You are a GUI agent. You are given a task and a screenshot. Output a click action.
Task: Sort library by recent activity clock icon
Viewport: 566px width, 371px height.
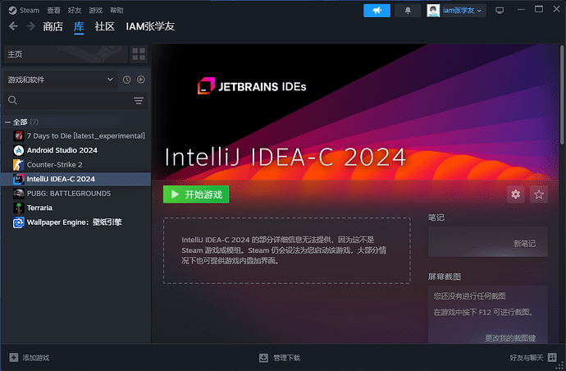tap(126, 80)
